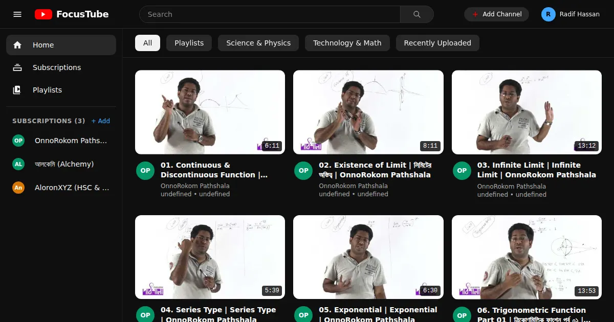Click the 6:11 duration badge
The width and height of the screenshot is (614, 322).
pos(272,146)
